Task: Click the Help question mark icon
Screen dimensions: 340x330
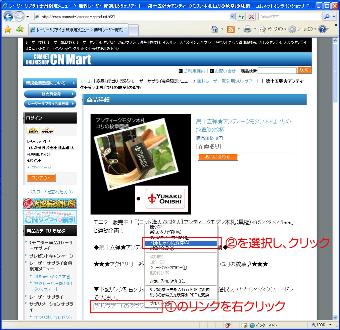Action: pos(323,29)
